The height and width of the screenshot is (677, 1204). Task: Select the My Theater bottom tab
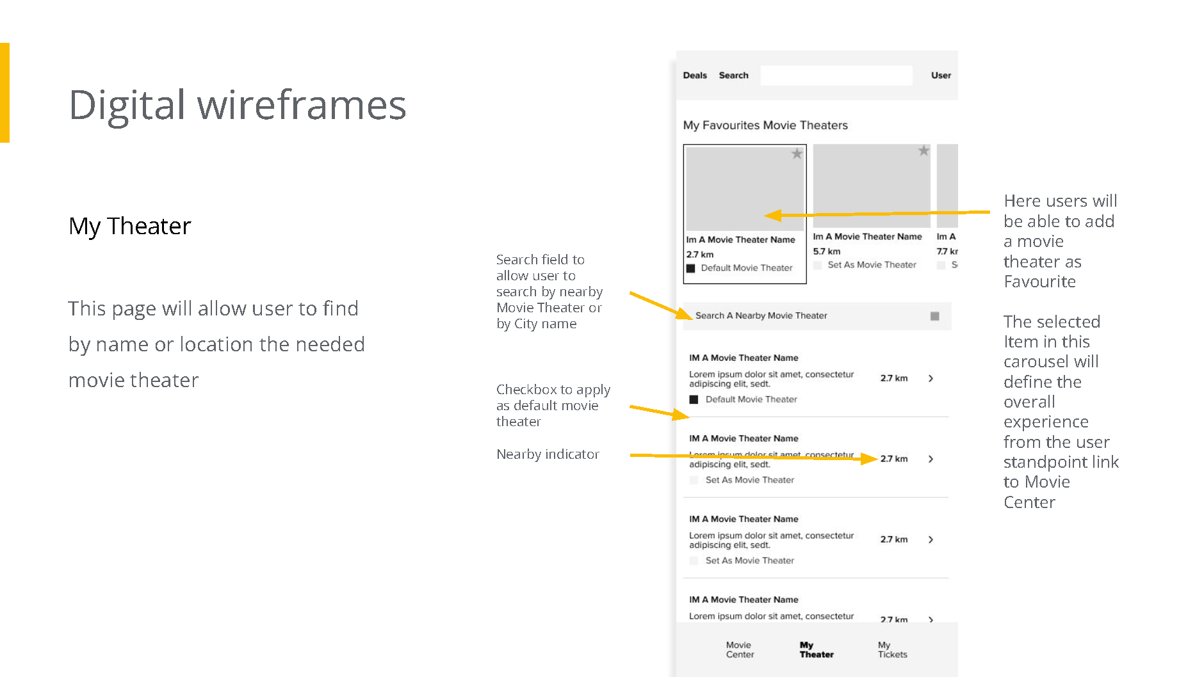pyautogui.click(x=817, y=649)
